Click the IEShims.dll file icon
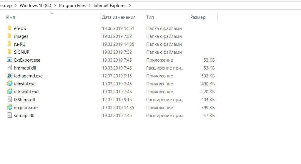The image size is (301, 164). pyautogui.click(x=10, y=99)
